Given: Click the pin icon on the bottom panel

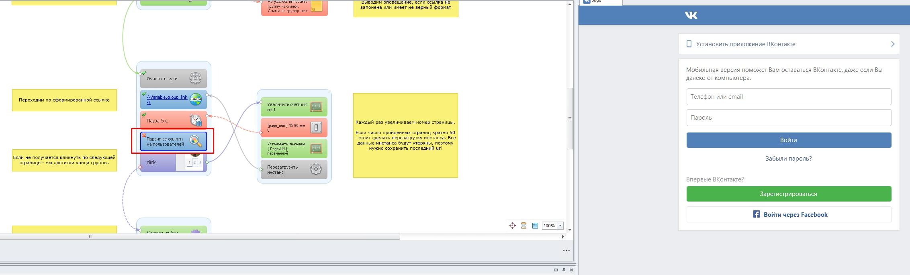Looking at the screenshot, I should pyautogui.click(x=564, y=270).
